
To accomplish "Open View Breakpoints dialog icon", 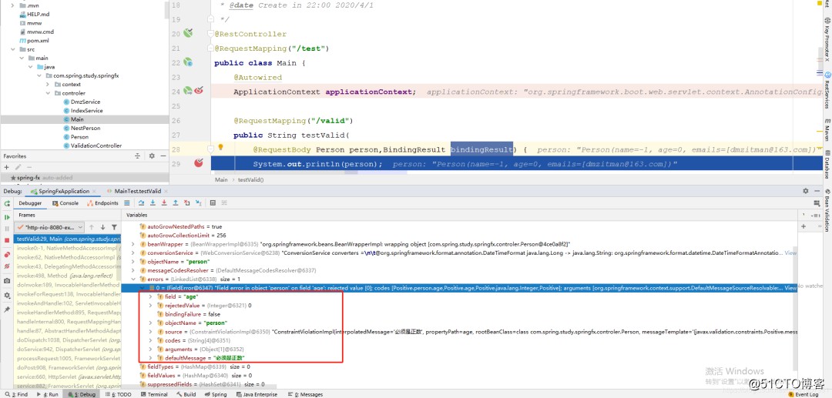I will 7,254.
